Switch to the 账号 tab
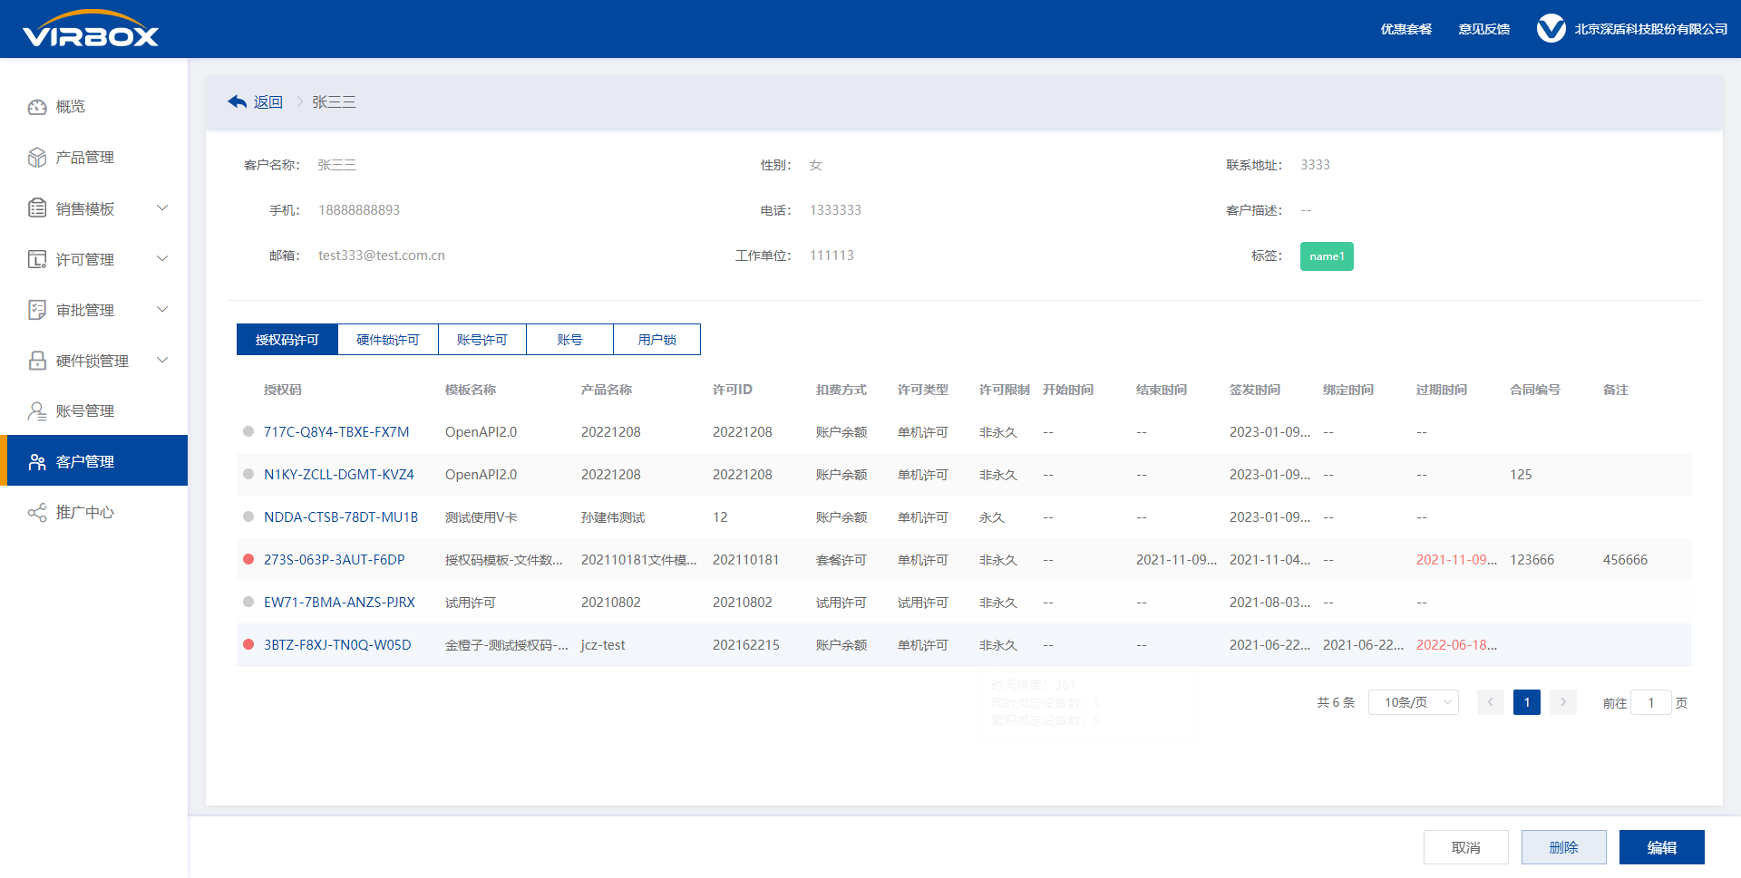The image size is (1741, 878). 569,340
